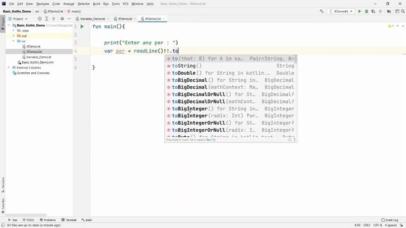Click Select Opened File target icon
406x228 pixels.
(x=39, y=18)
